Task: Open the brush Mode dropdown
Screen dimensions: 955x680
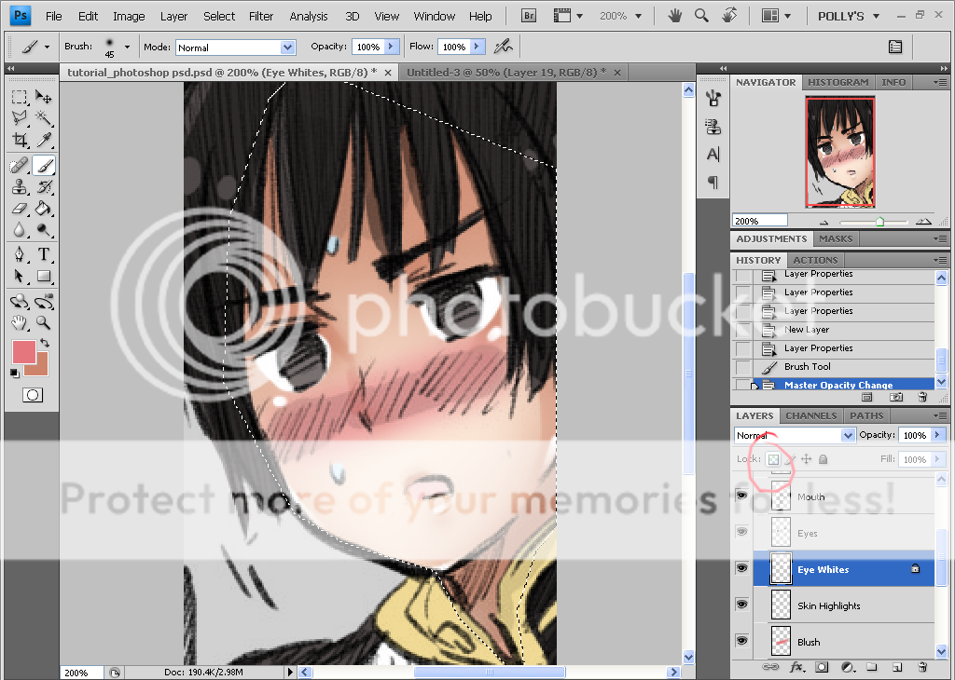Action: coord(235,47)
